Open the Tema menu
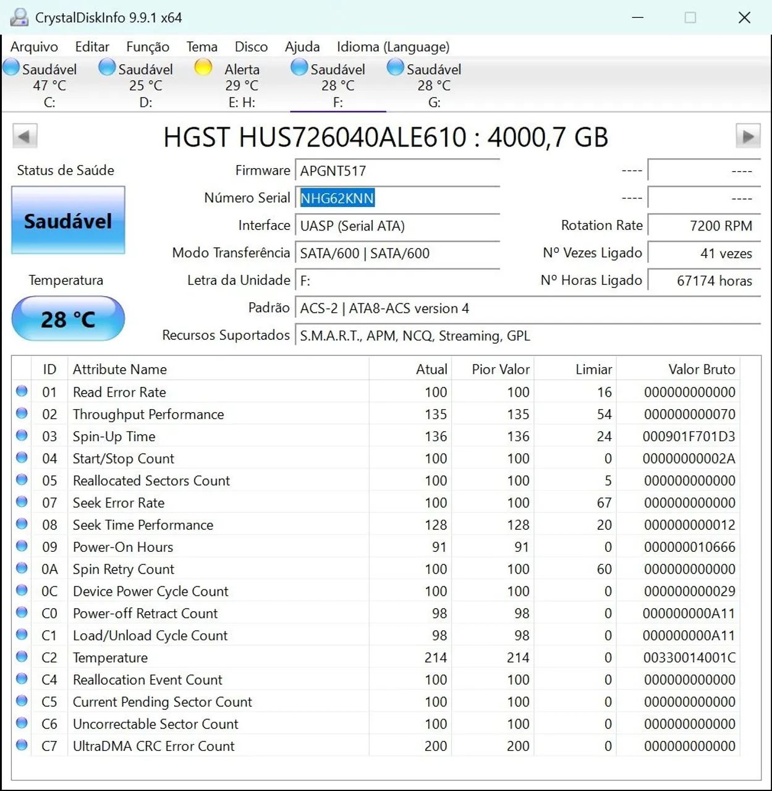 pyautogui.click(x=202, y=47)
